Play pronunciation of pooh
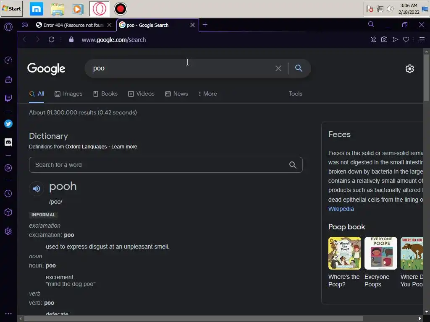Screen dimensions: 430x322 (37, 189)
